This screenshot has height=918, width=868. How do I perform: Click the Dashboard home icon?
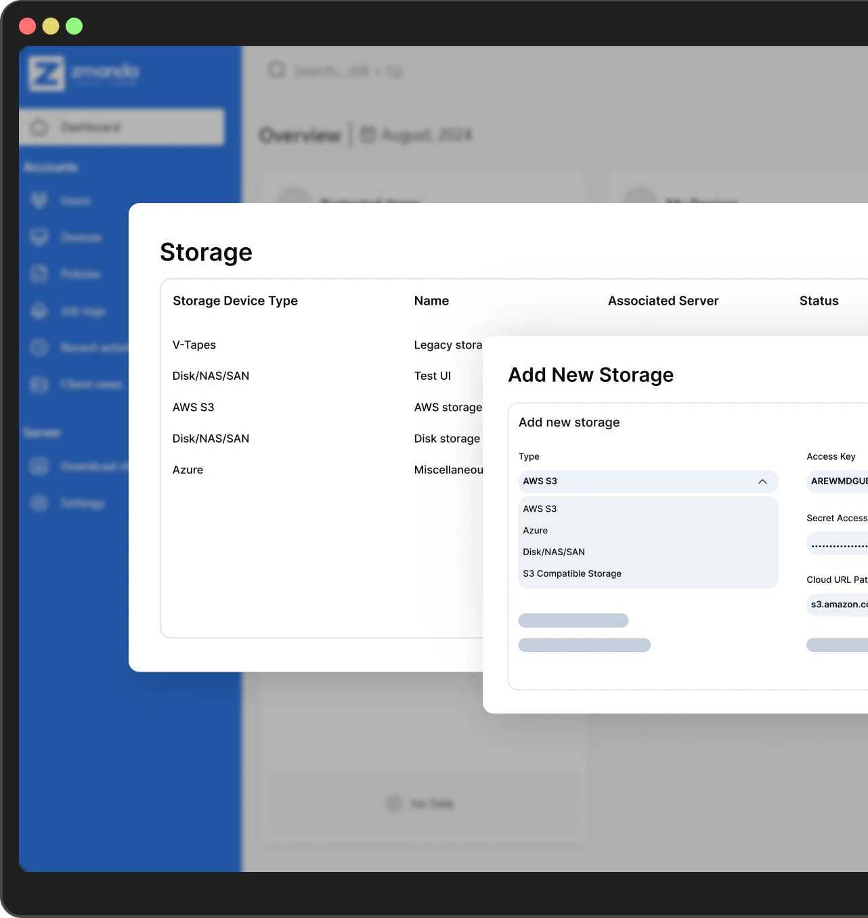40,127
